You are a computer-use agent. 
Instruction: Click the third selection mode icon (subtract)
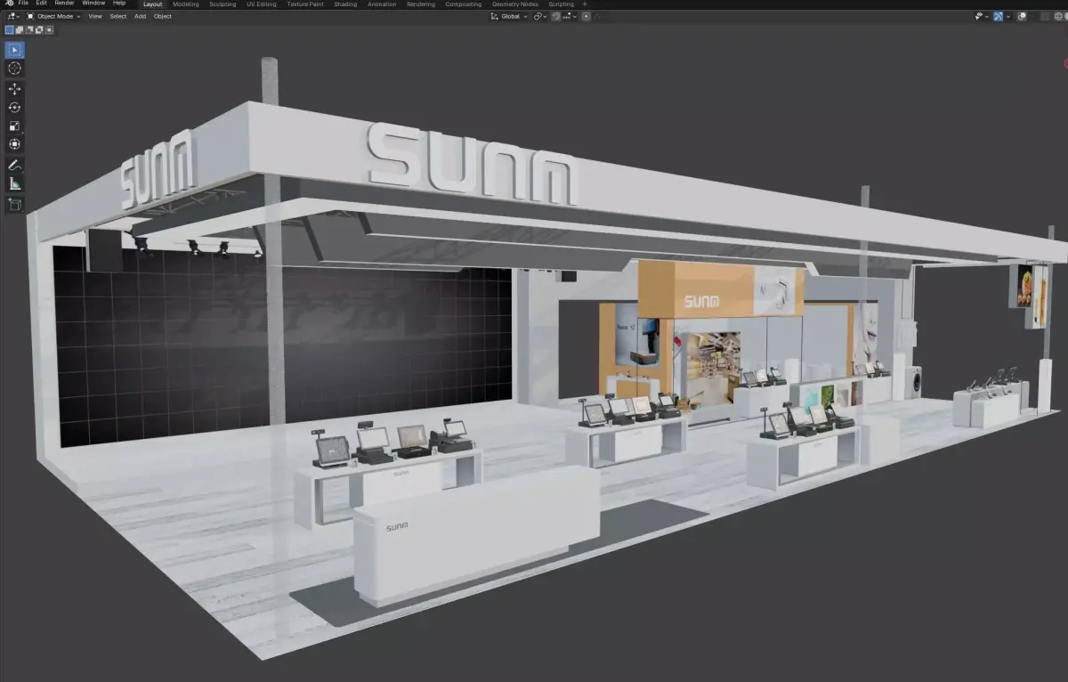click(x=29, y=29)
